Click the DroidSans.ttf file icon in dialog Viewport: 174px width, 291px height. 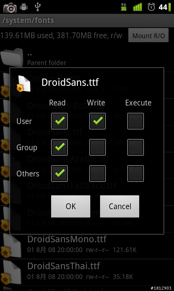click(24, 84)
